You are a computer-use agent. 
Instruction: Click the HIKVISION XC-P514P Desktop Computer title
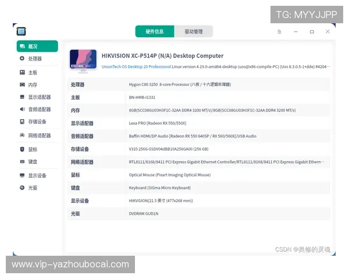tap(162, 56)
